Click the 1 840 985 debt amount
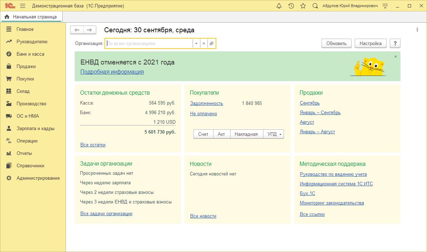 coord(252,103)
